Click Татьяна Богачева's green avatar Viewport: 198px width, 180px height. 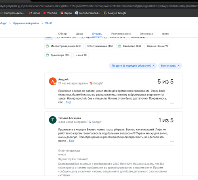(53, 120)
